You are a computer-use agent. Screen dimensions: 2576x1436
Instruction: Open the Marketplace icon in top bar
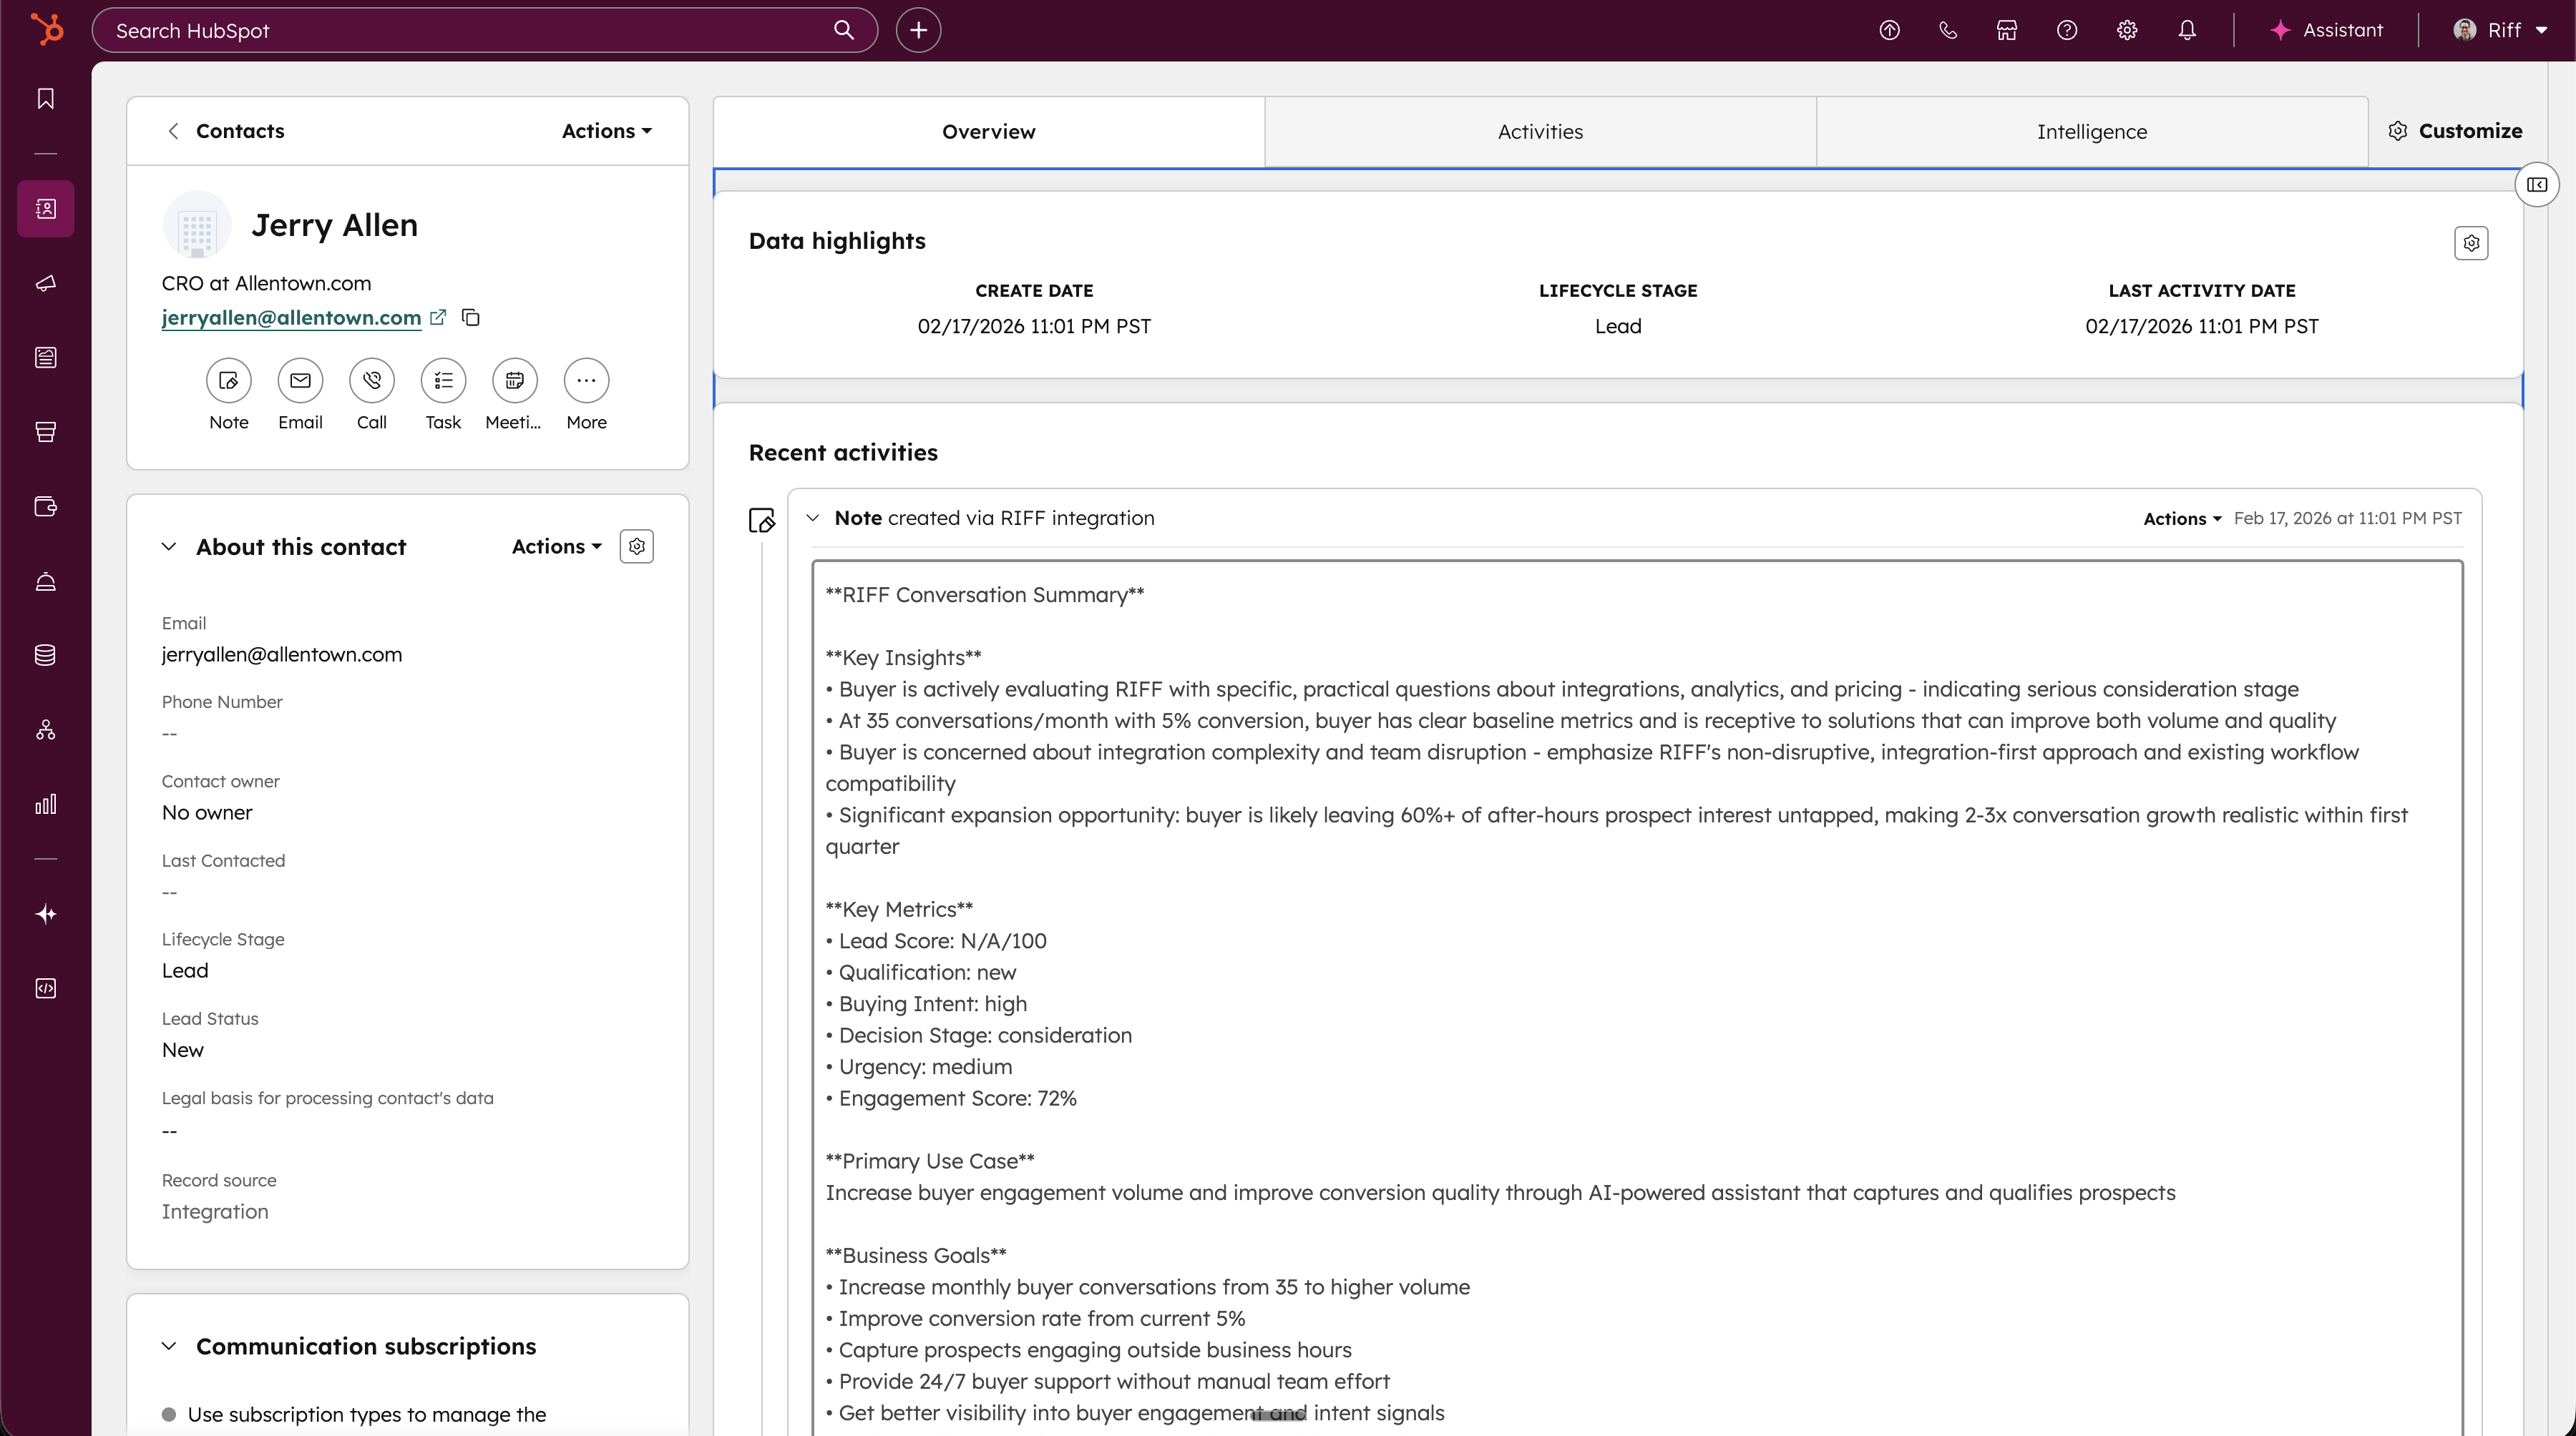2007,30
